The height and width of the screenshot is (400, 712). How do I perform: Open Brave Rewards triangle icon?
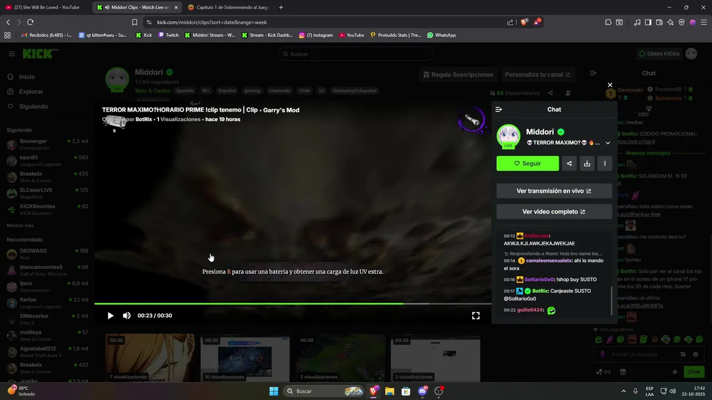click(x=537, y=22)
